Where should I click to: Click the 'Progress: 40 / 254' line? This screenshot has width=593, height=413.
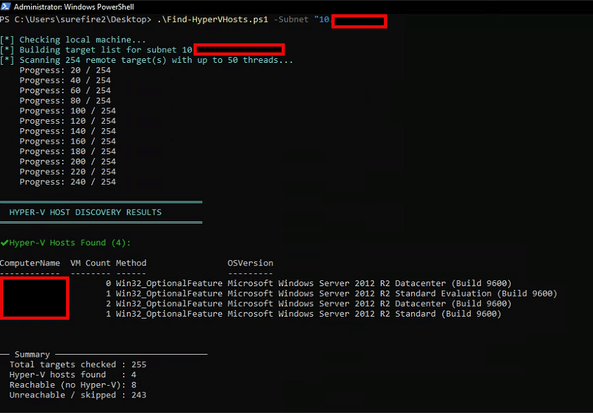[65, 80]
